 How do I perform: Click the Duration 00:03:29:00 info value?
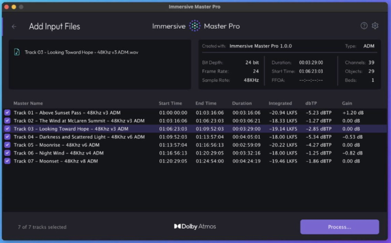click(311, 63)
